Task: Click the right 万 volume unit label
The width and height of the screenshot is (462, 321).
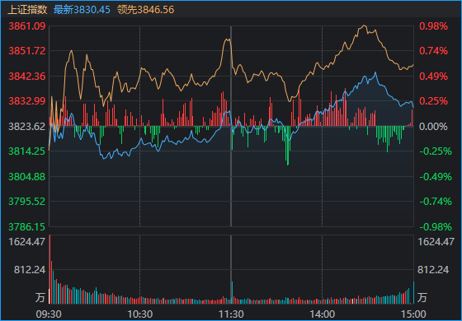Action: pyautogui.click(x=422, y=297)
